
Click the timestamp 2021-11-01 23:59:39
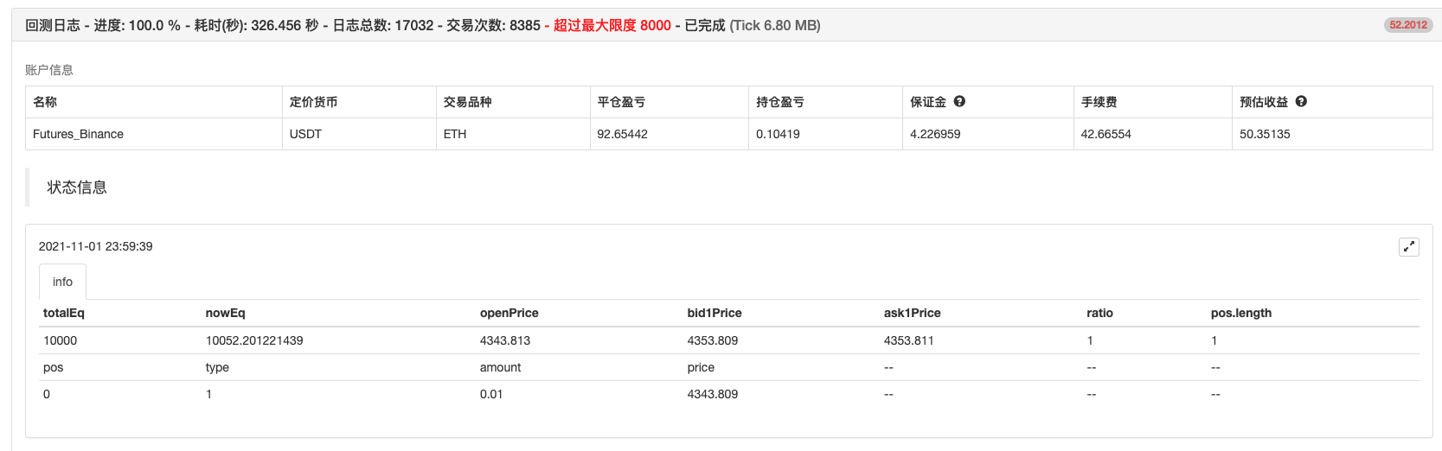pos(95,246)
